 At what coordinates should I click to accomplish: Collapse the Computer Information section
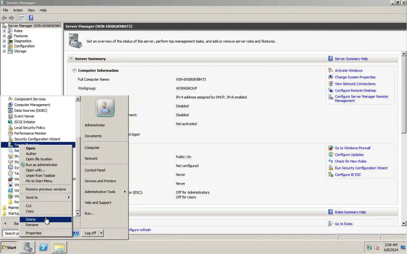click(74, 70)
